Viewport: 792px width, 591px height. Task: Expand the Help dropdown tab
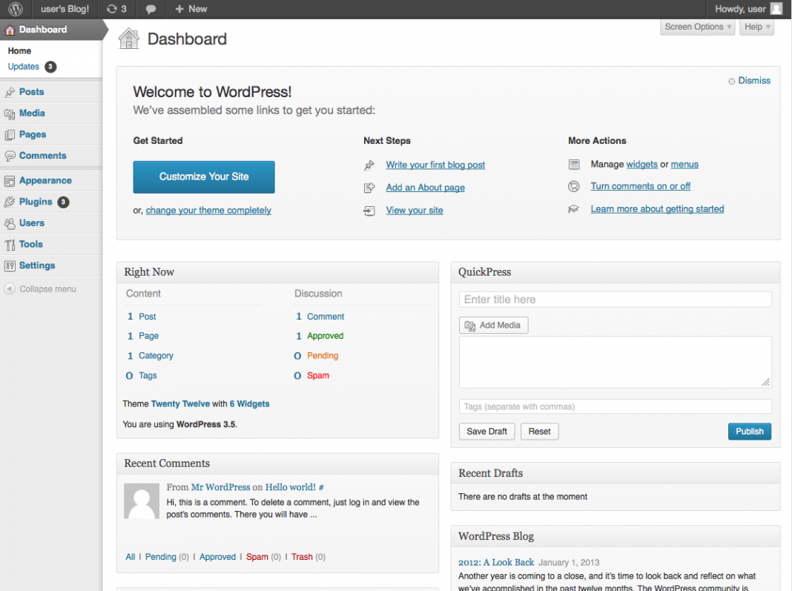[757, 27]
